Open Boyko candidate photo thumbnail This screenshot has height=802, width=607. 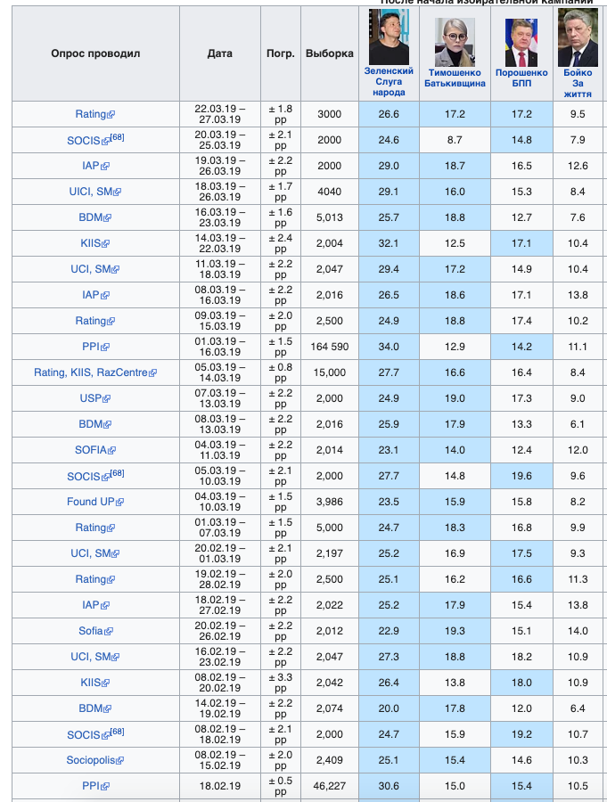coord(578,37)
